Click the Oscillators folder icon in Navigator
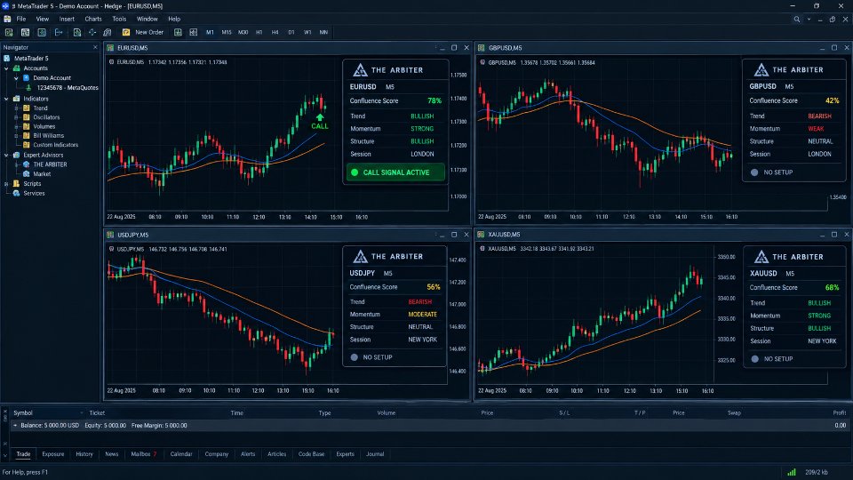 26,117
